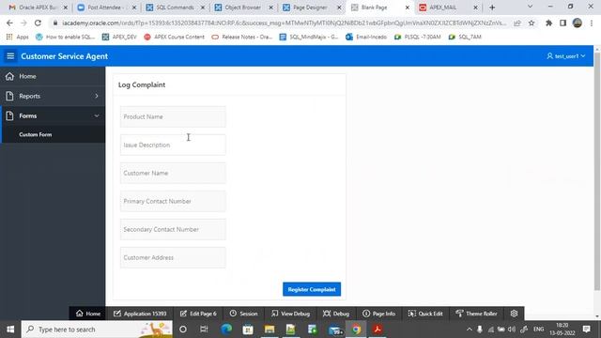Focus the Secondary Contact Number field
Screen dimensions: 601x338
coord(173,229)
